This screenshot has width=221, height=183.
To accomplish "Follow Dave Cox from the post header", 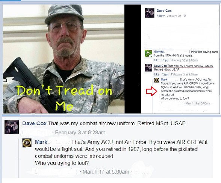I will point(160,16).
